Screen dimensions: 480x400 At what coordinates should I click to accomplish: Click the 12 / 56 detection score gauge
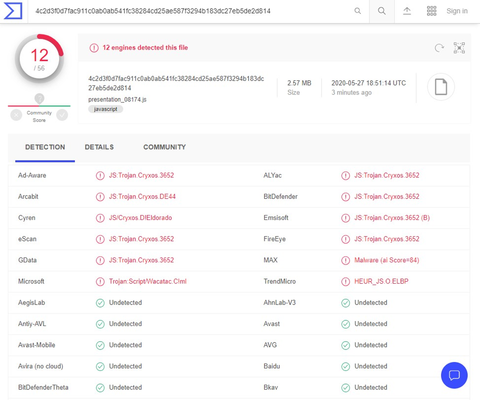coord(39,59)
